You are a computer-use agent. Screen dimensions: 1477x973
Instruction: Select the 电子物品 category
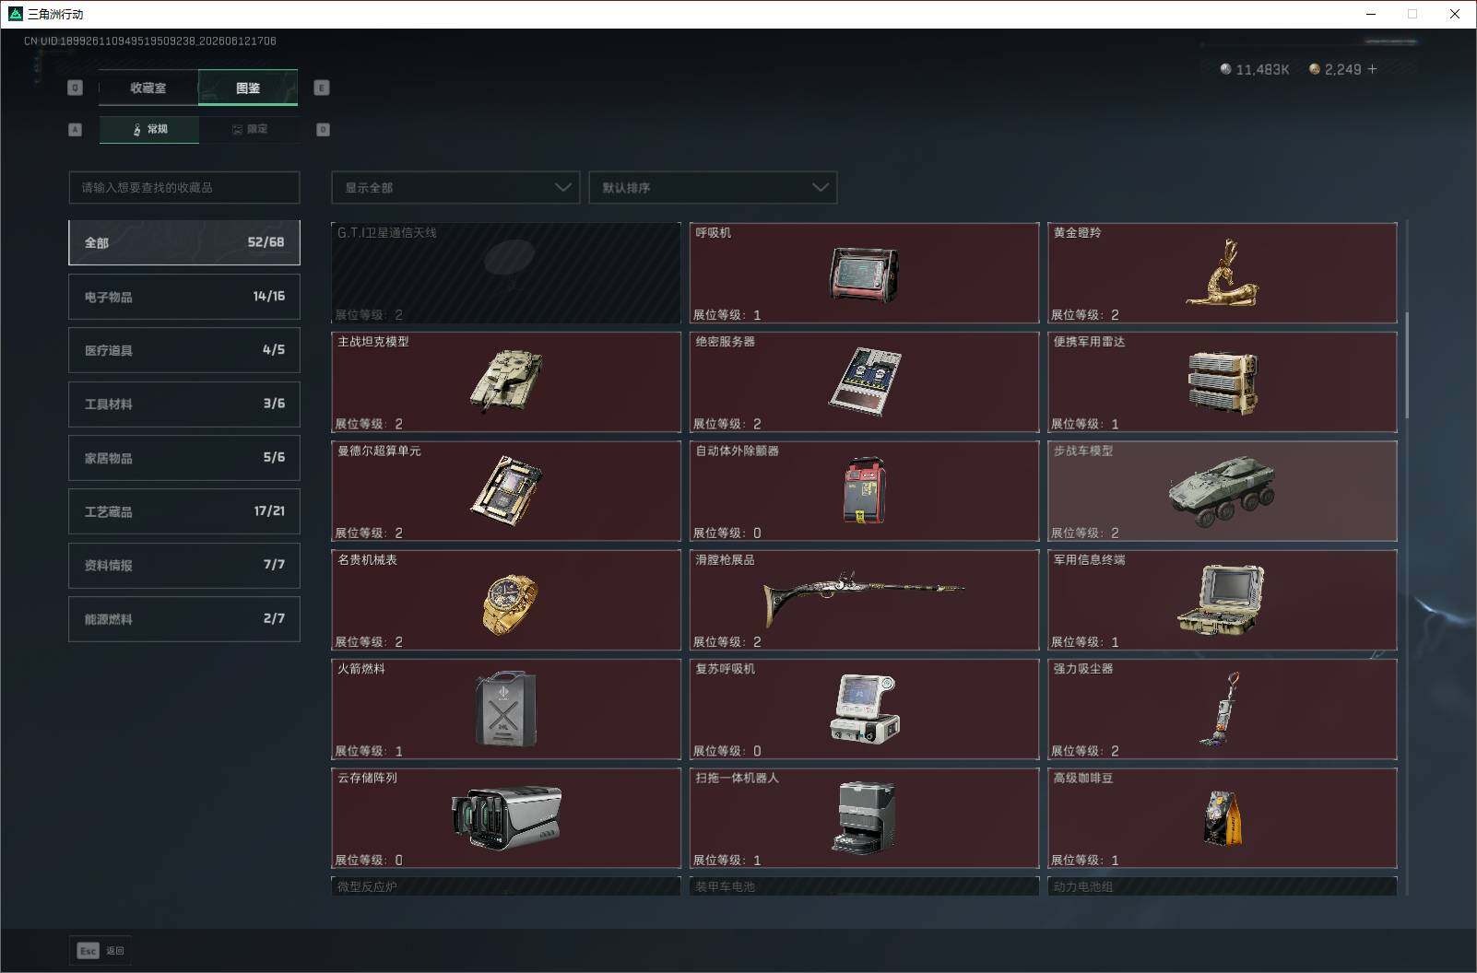[184, 297]
